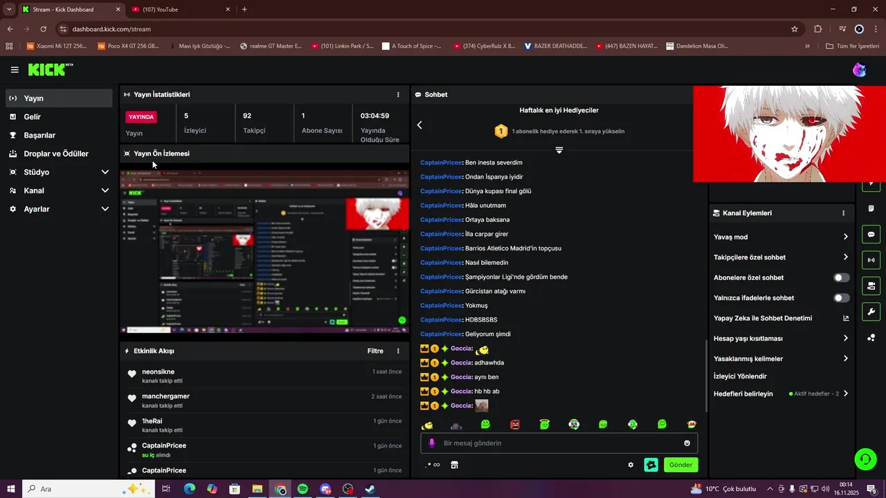Screen dimensions: 886x498
Task: Expand the Stüdyo sidebar section
Action: 59,172
